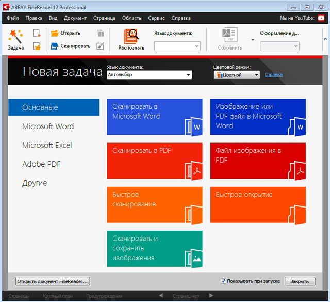This screenshot has width=330, height=302.
Task: Click the ABBYY FineReader logo in title bar
Action: (x=6, y=7)
